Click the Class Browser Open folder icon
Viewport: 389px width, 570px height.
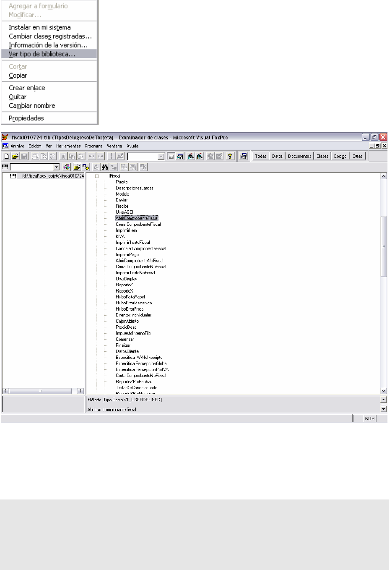[x=76, y=167]
